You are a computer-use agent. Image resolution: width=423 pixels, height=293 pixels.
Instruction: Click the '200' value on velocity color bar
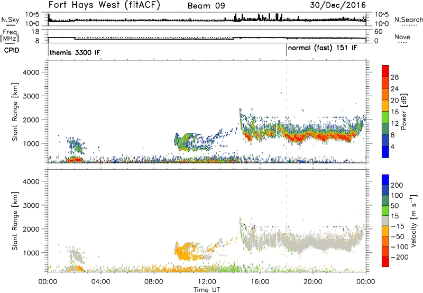(x=397, y=185)
